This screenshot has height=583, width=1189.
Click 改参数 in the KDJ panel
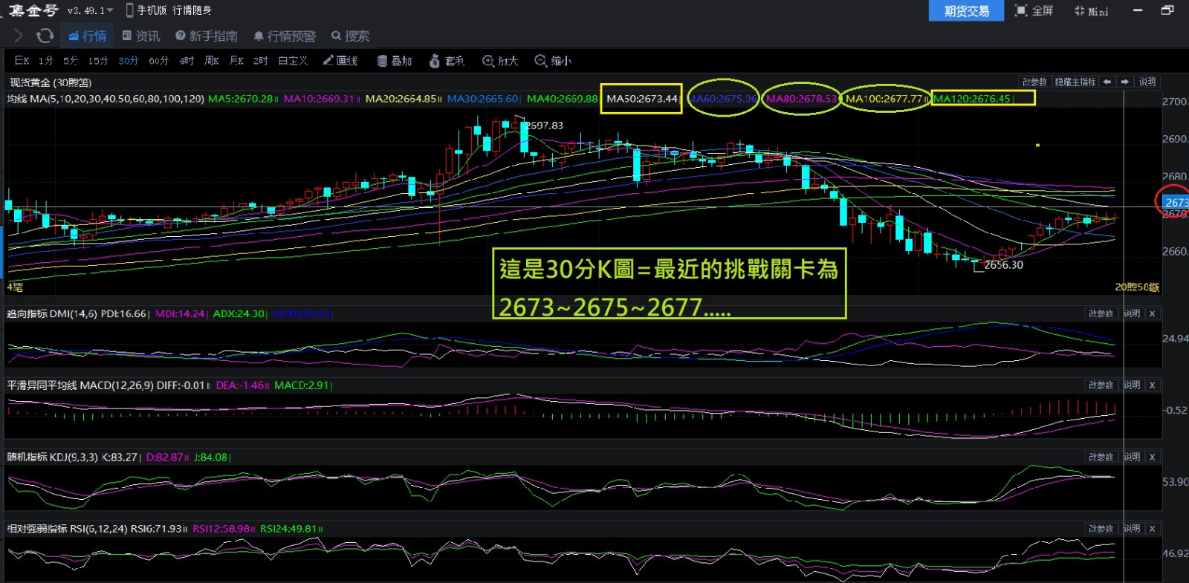(x=1101, y=457)
